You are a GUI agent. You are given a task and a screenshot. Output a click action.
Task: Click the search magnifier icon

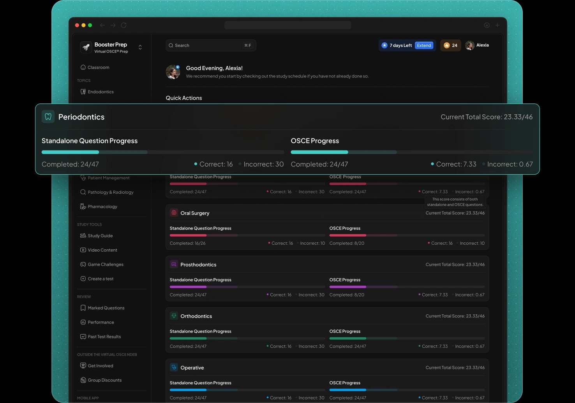171,46
